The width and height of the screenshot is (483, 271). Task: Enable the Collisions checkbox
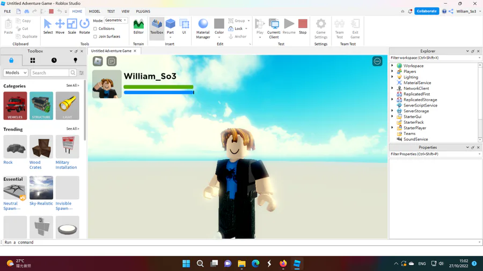click(95, 28)
